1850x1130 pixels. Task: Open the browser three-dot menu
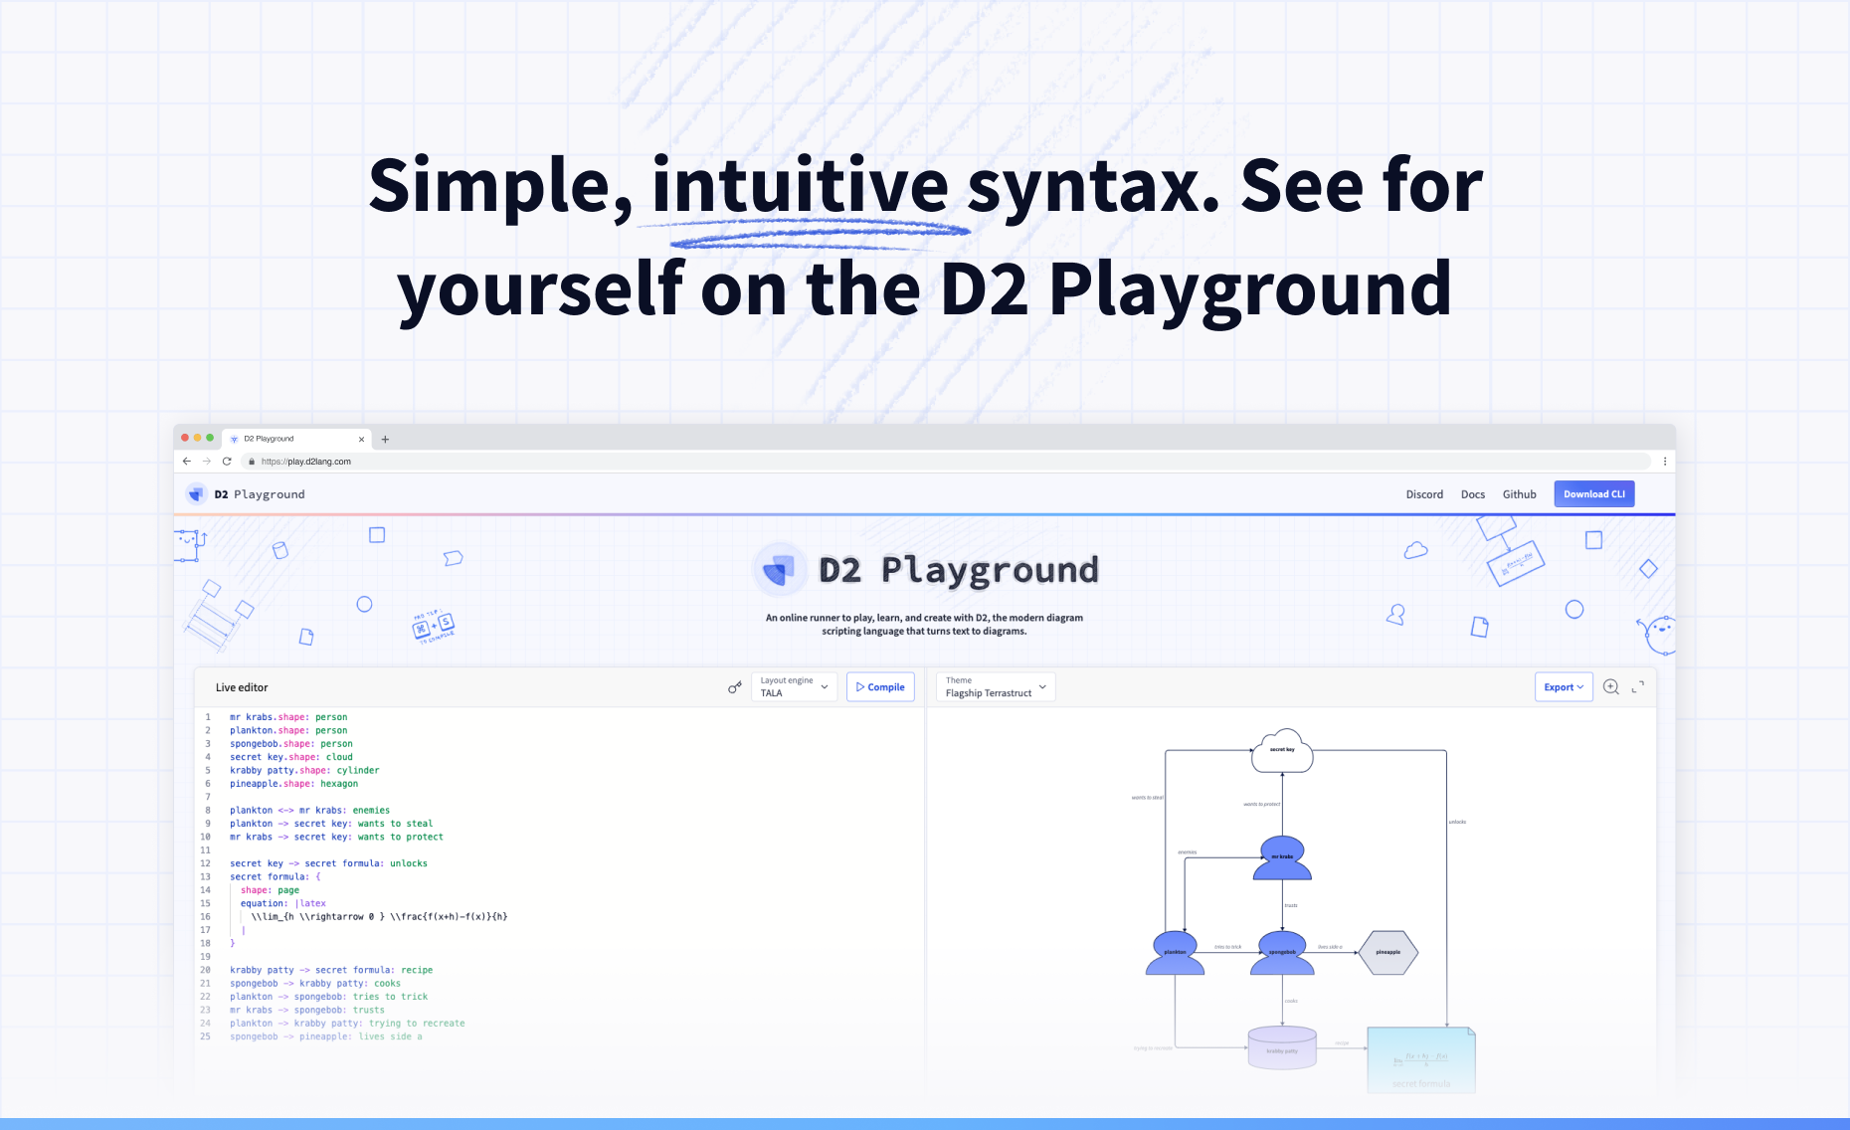tap(1665, 462)
